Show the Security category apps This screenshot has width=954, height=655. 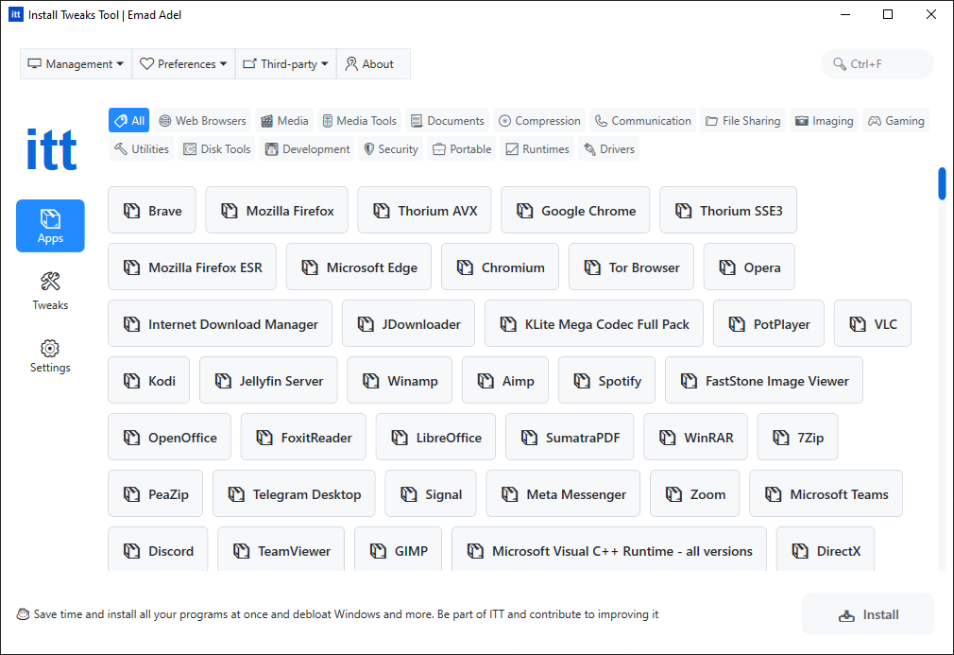pos(390,149)
